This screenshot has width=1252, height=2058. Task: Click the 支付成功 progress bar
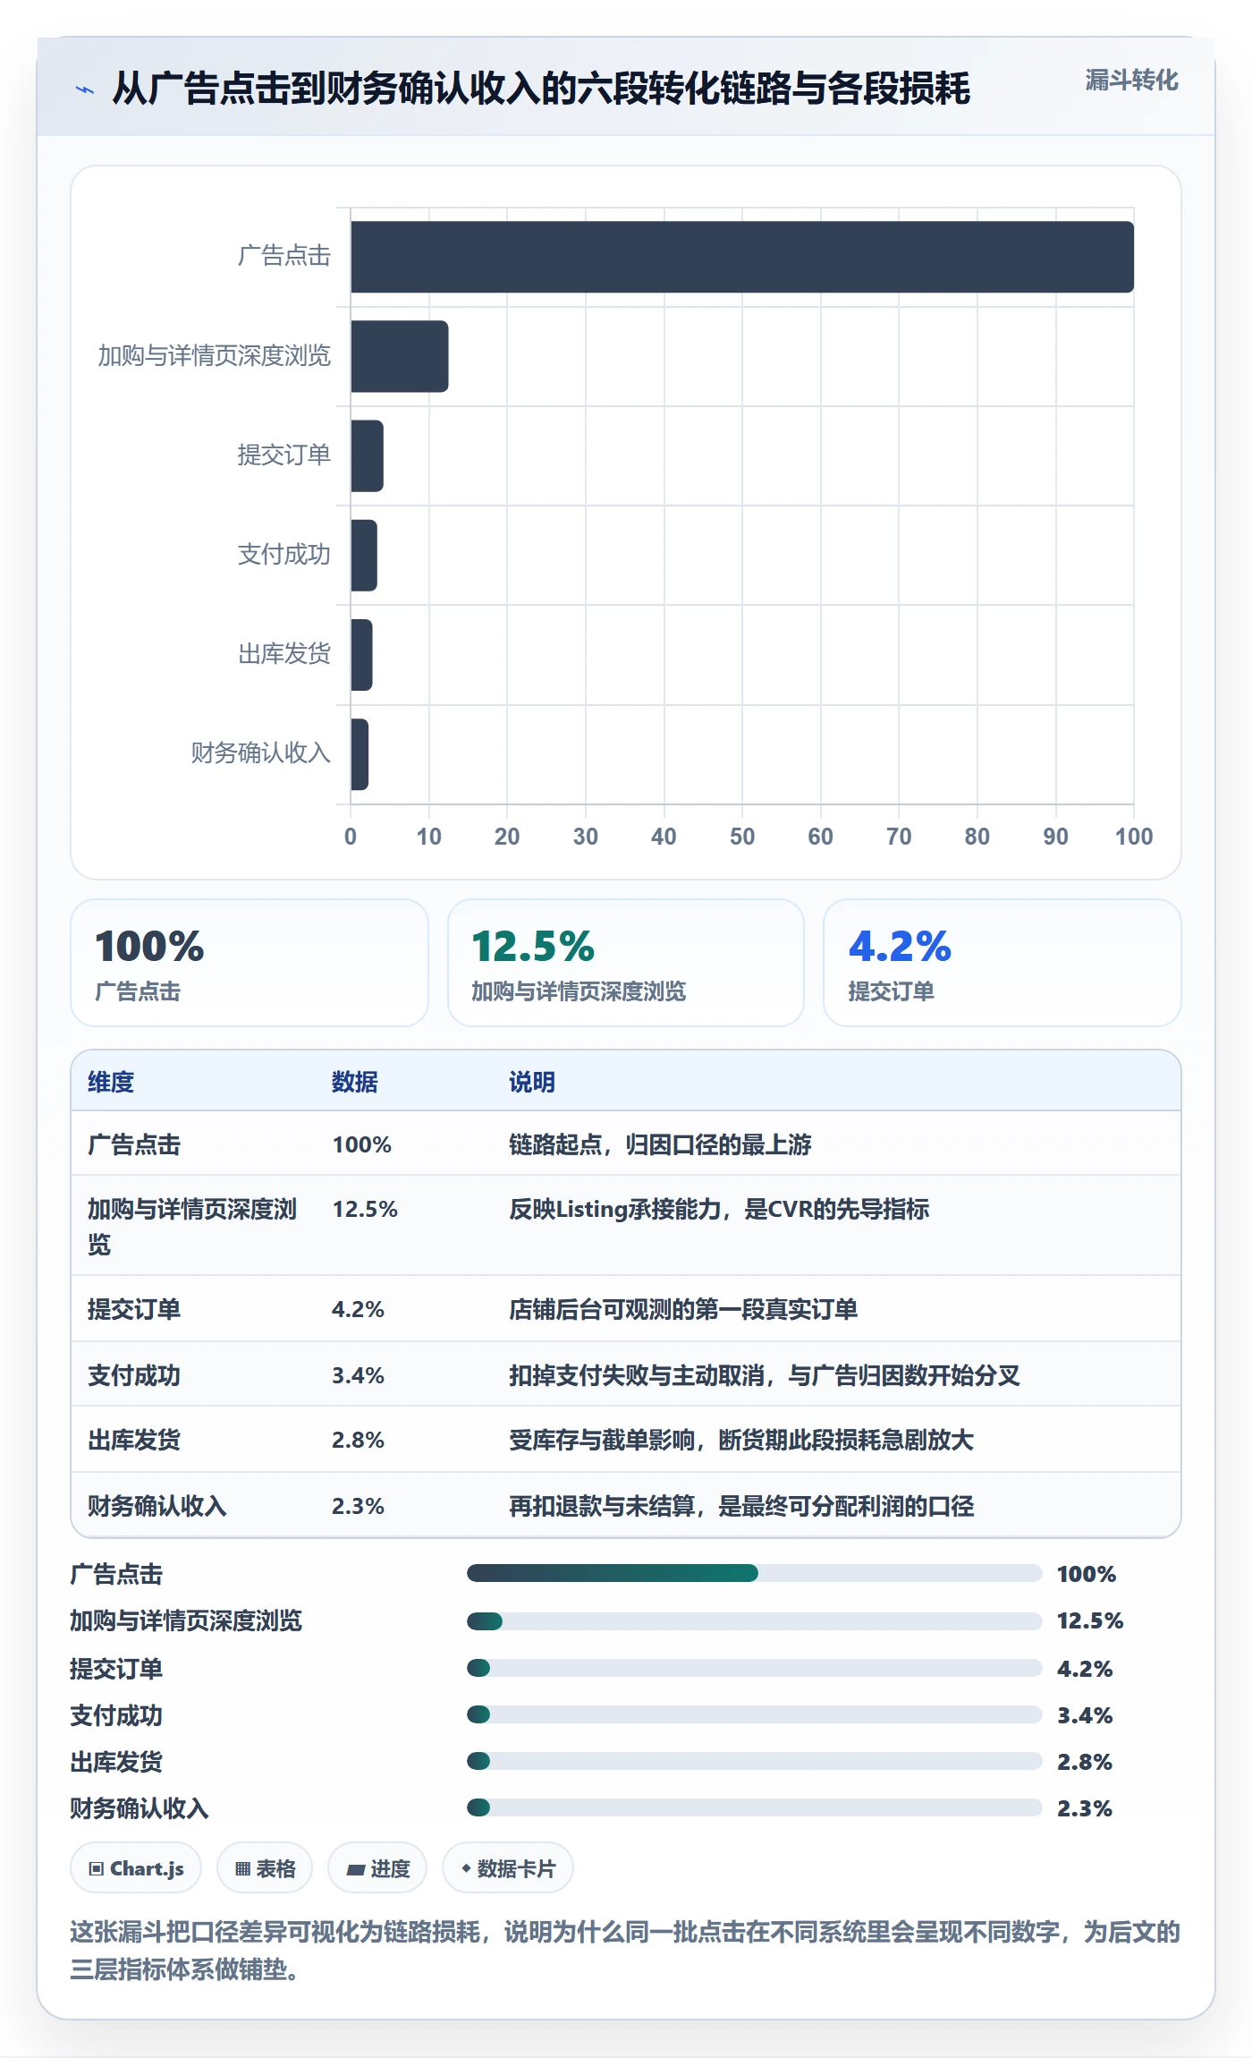755,1714
